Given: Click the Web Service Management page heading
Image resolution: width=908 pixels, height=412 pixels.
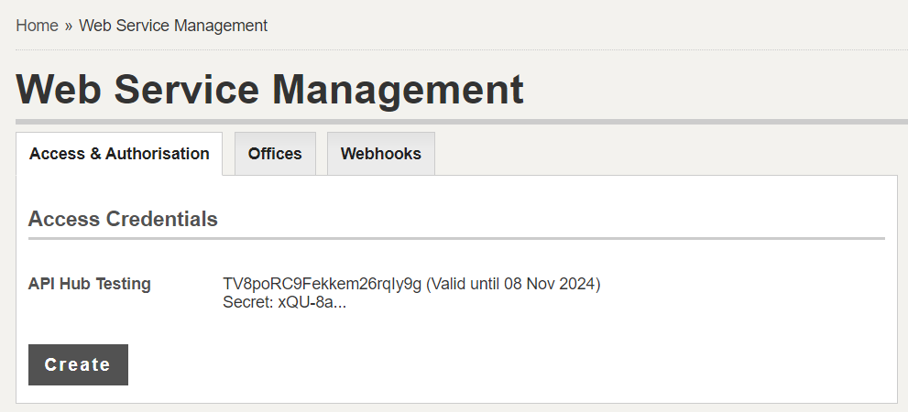Looking at the screenshot, I should (x=270, y=90).
